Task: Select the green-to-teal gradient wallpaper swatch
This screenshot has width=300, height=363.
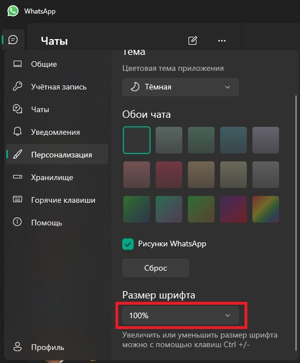Action: (136, 210)
